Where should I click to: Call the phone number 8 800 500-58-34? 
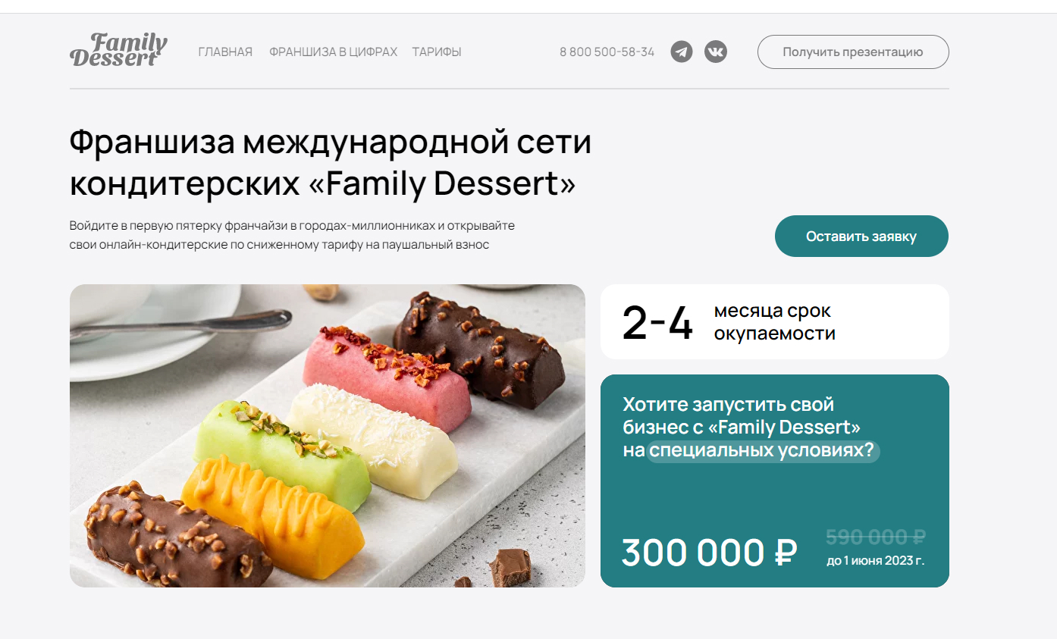pyautogui.click(x=607, y=52)
